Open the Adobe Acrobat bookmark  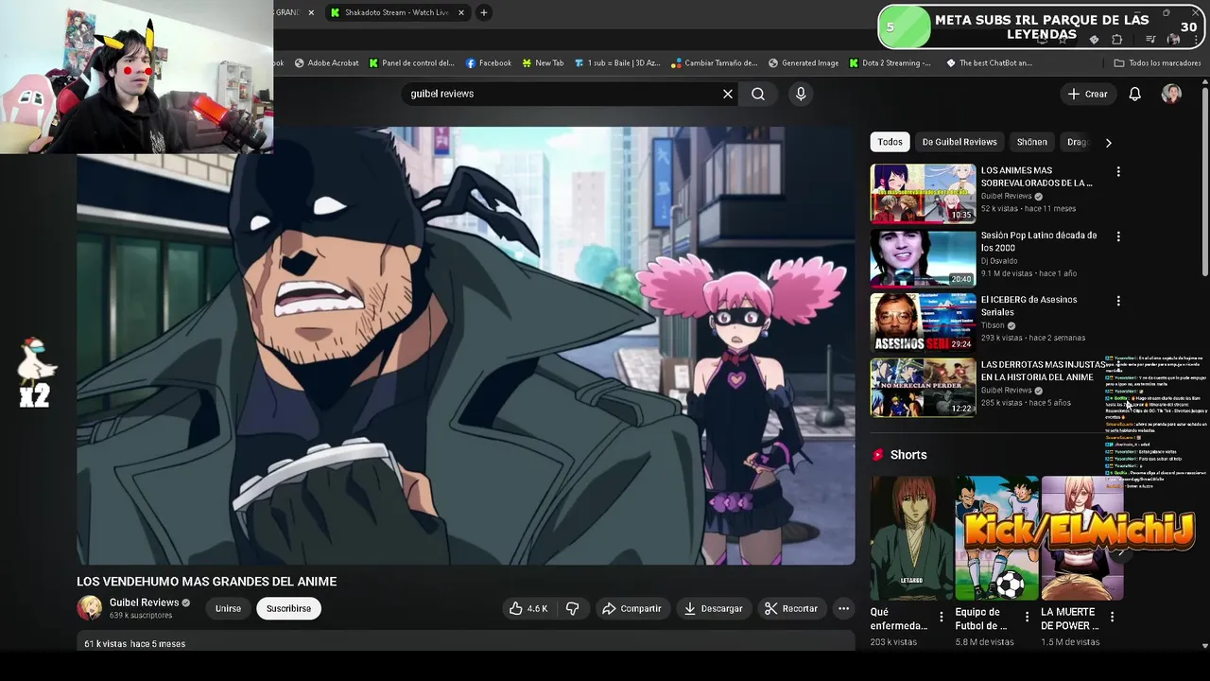[x=327, y=63]
